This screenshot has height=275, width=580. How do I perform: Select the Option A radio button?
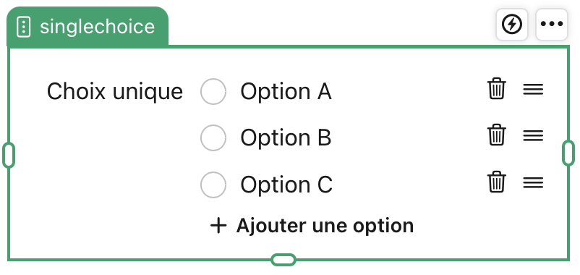213,91
